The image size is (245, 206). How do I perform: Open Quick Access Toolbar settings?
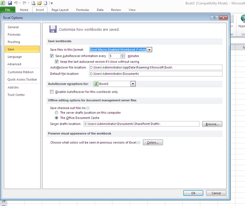pos(22,80)
